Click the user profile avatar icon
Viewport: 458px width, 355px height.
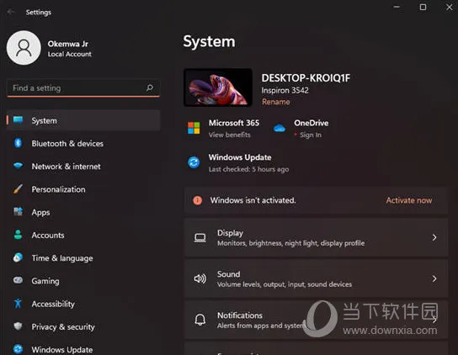point(24,48)
